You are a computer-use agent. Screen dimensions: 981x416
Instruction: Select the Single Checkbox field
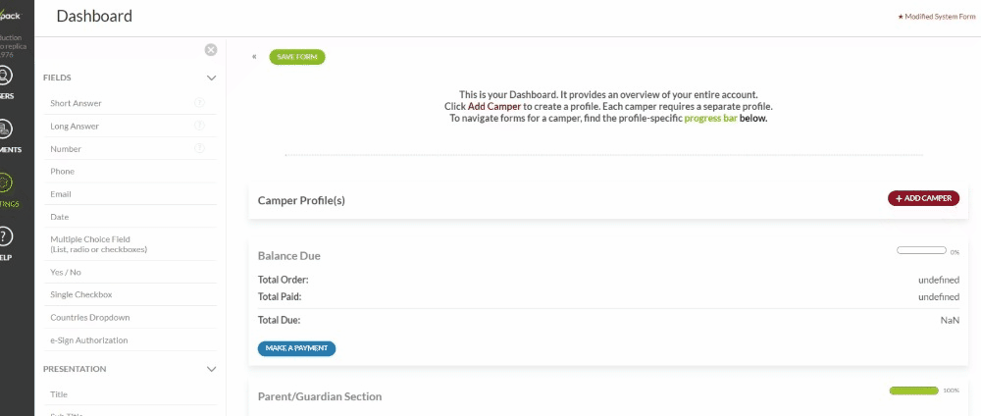pyautogui.click(x=130, y=294)
